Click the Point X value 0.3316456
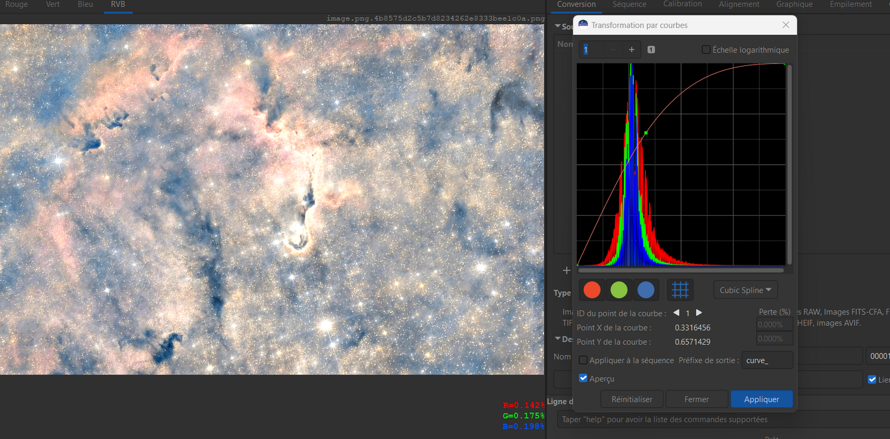890x439 pixels. 692,328
